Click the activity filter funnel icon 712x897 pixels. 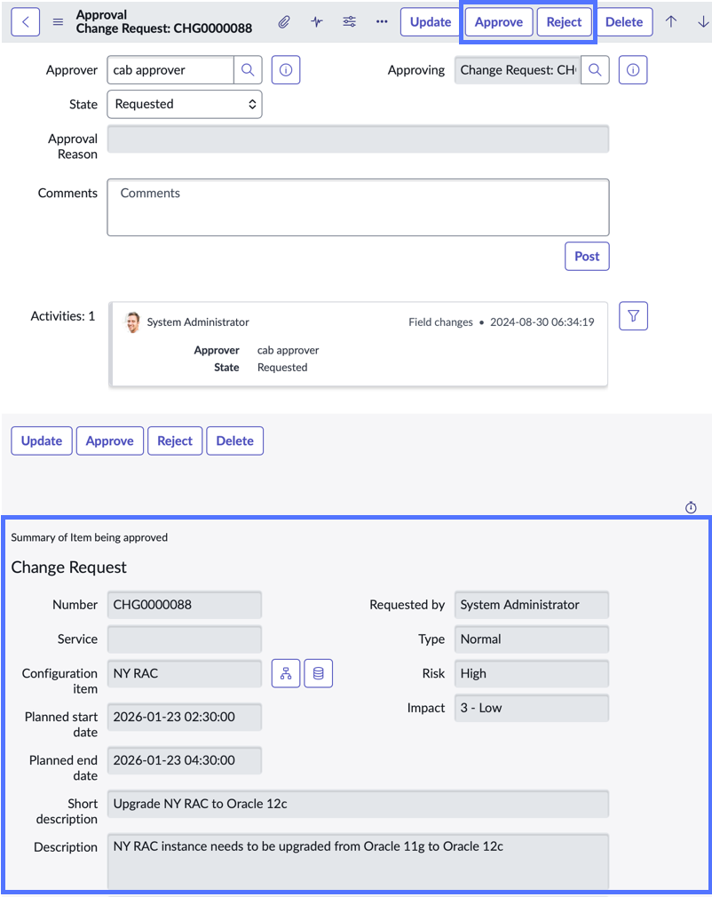(x=634, y=316)
